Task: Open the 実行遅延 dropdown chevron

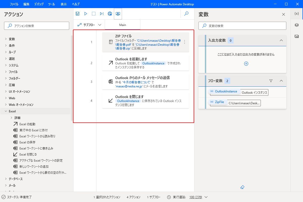Action: click(206, 197)
